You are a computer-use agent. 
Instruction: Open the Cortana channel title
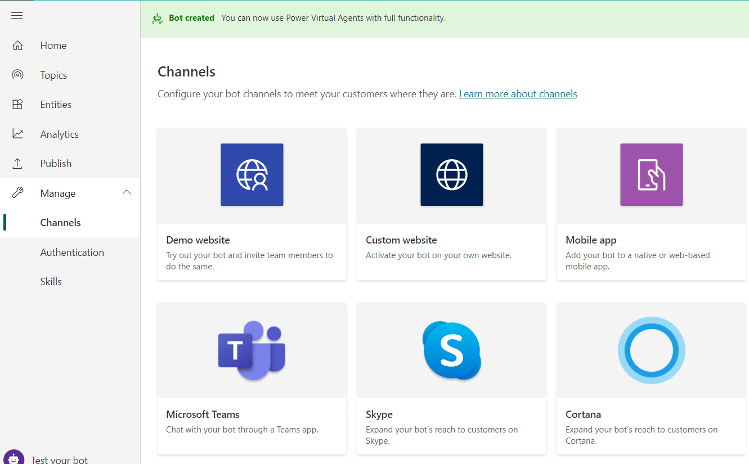(583, 415)
